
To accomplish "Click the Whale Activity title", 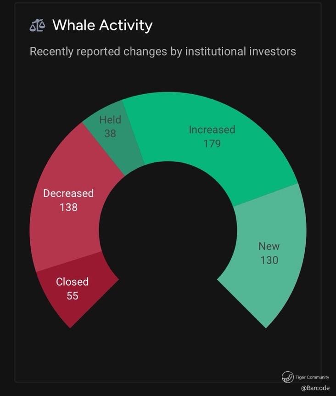I will [102, 25].
